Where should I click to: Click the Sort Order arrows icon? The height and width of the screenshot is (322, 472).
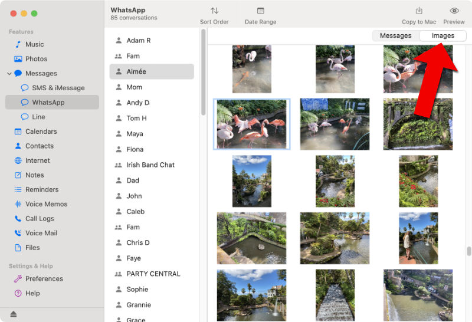214,11
